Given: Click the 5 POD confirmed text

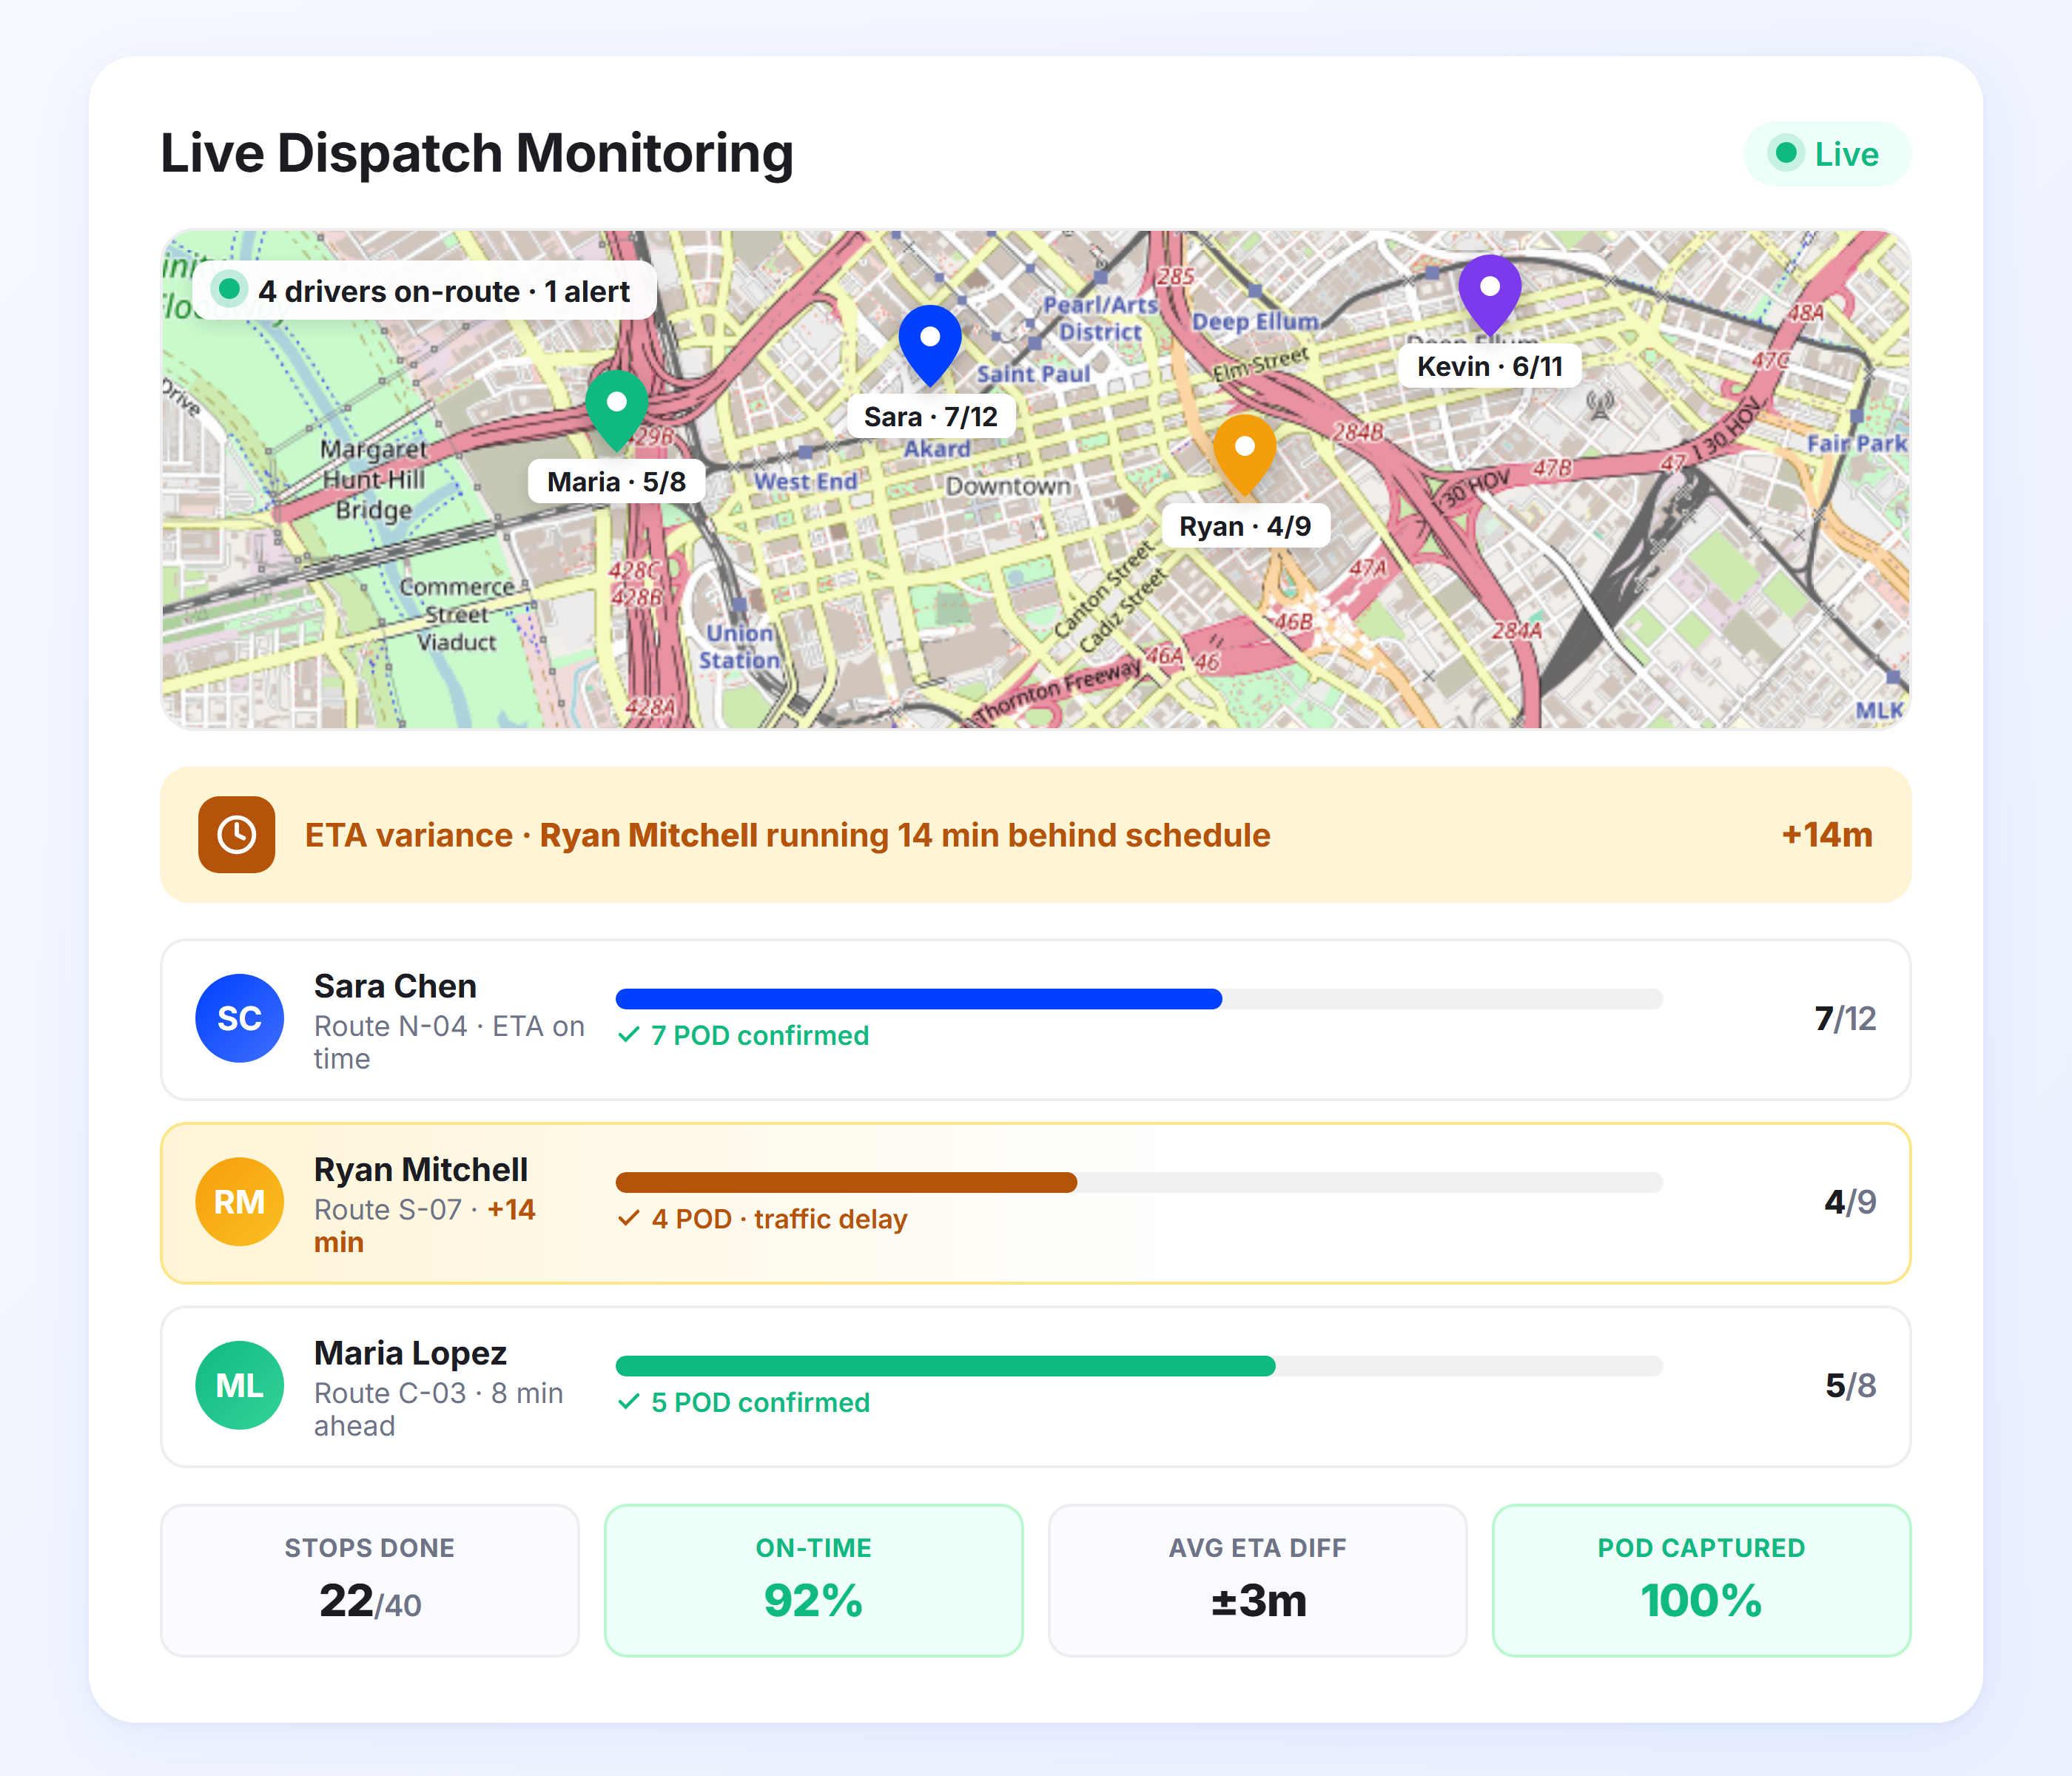Looking at the screenshot, I should point(760,1402).
